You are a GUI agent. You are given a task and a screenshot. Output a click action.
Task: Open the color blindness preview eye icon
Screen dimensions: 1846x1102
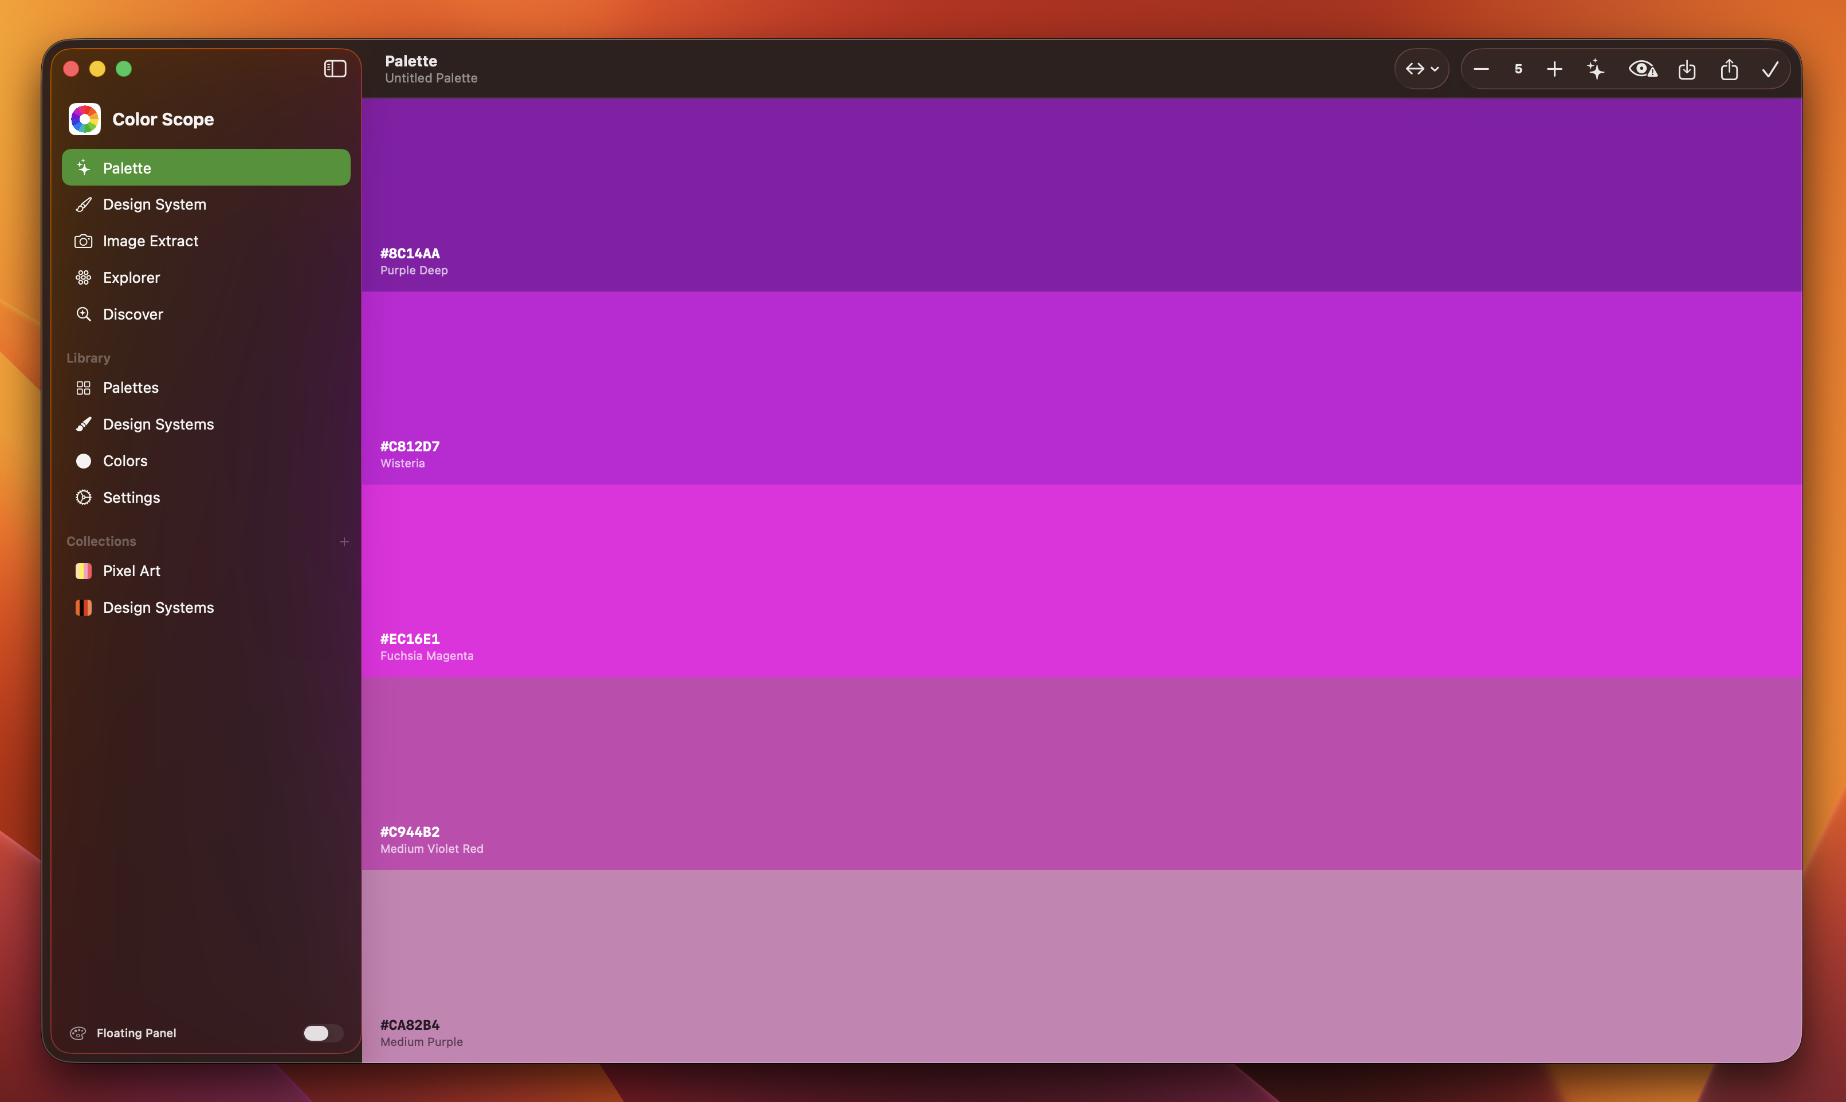(x=1643, y=69)
